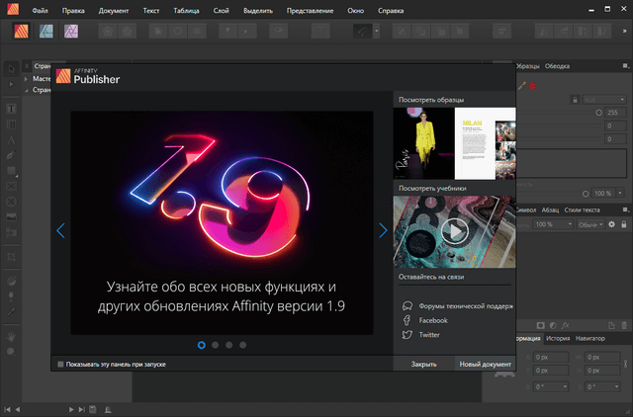This screenshot has width=633, height=417.
Task: Open the technical support forums icon
Action: pos(407,305)
